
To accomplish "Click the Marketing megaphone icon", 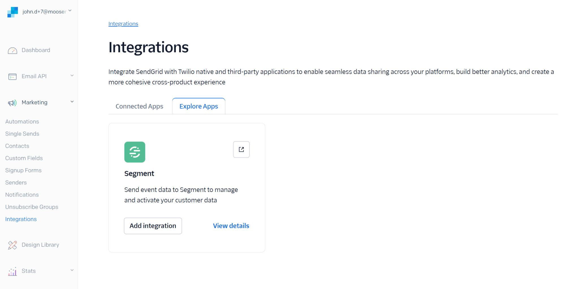I will [x=12, y=103].
